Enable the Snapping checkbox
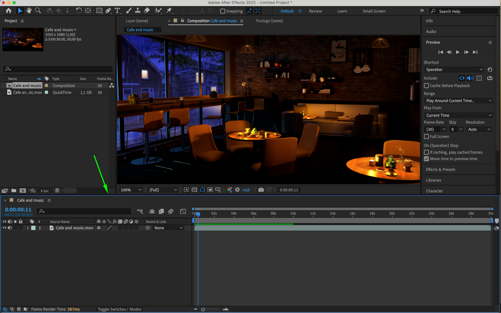501x313 pixels. [x=222, y=11]
